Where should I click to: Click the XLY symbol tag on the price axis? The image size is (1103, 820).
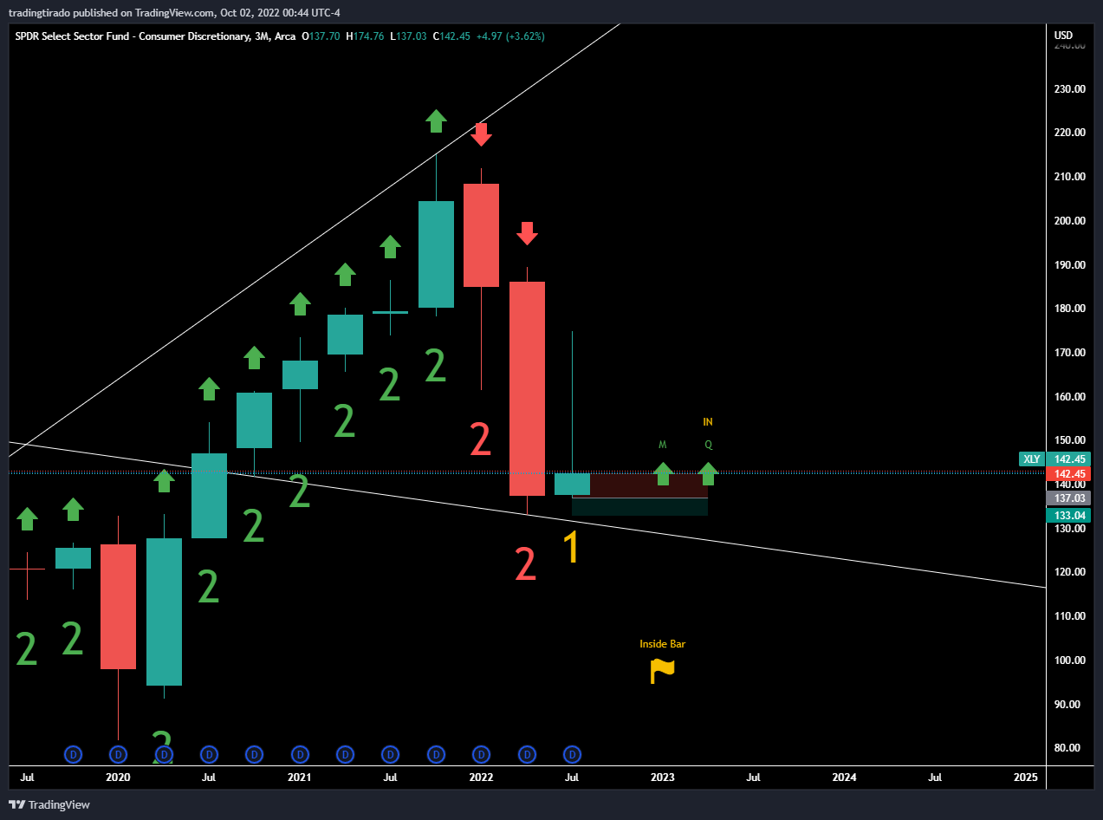(1032, 459)
